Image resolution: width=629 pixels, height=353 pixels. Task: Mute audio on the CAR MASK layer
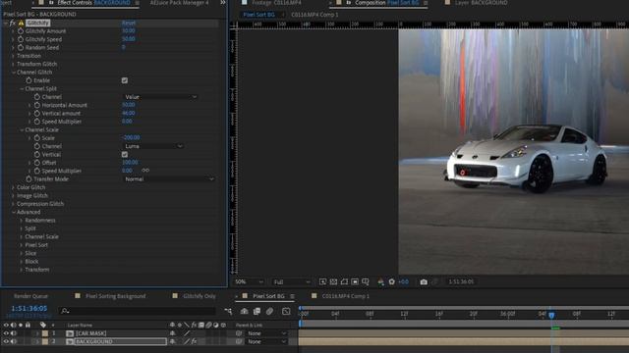click(x=14, y=333)
